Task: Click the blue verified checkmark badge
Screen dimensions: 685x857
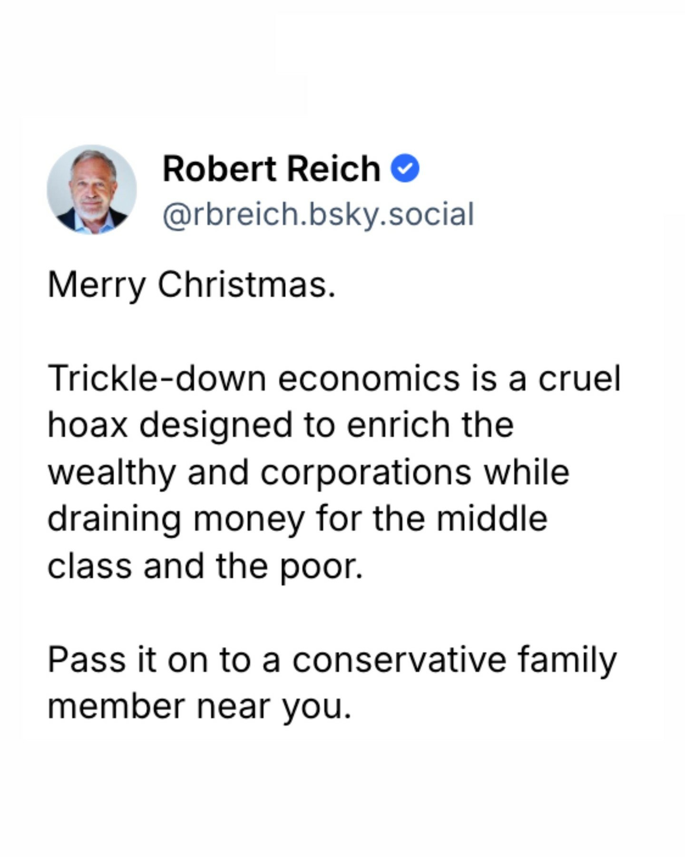Action: 405,169
